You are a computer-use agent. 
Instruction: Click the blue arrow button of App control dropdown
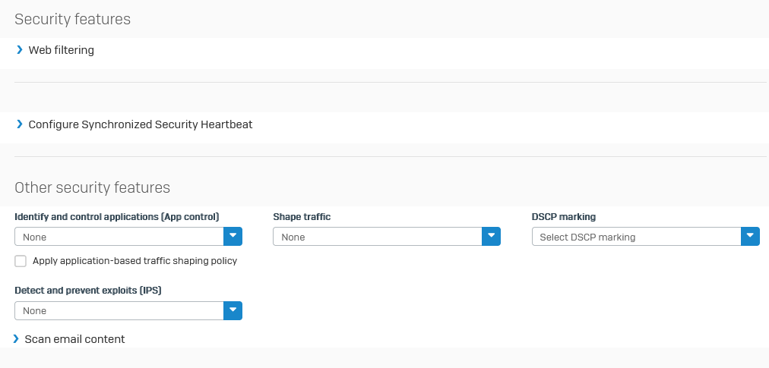(x=233, y=236)
